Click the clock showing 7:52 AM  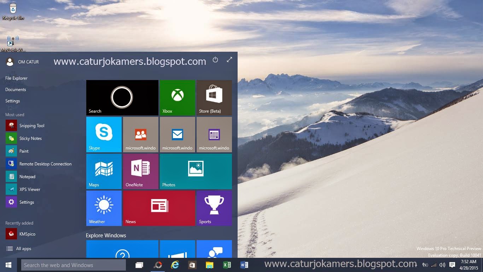point(468,265)
